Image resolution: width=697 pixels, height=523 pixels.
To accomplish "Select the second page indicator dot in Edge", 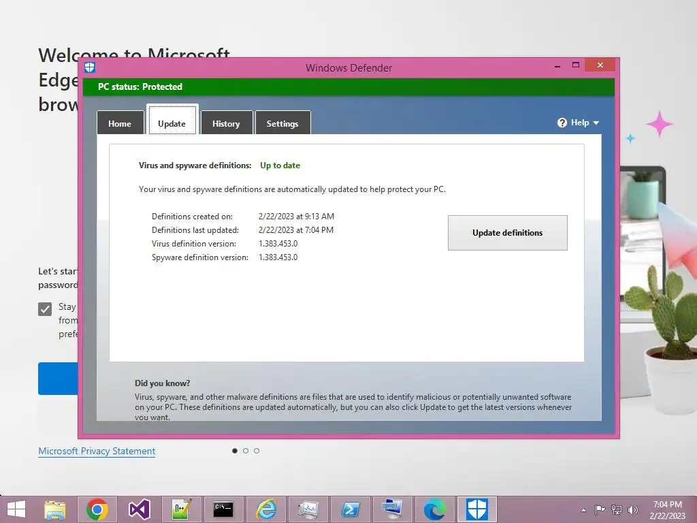I will coord(246,451).
